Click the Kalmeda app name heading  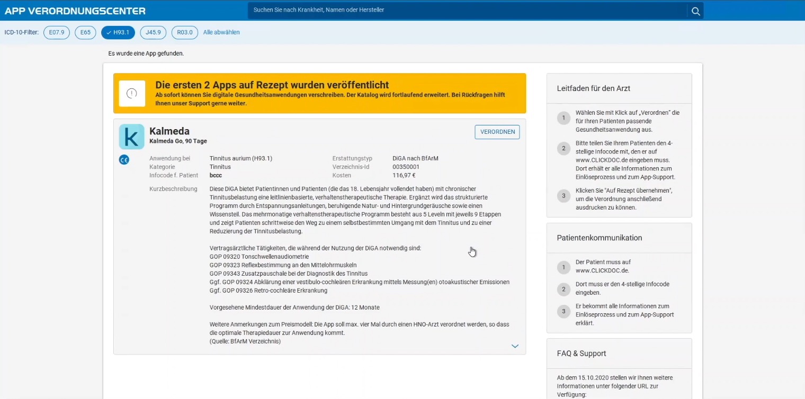point(169,131)
